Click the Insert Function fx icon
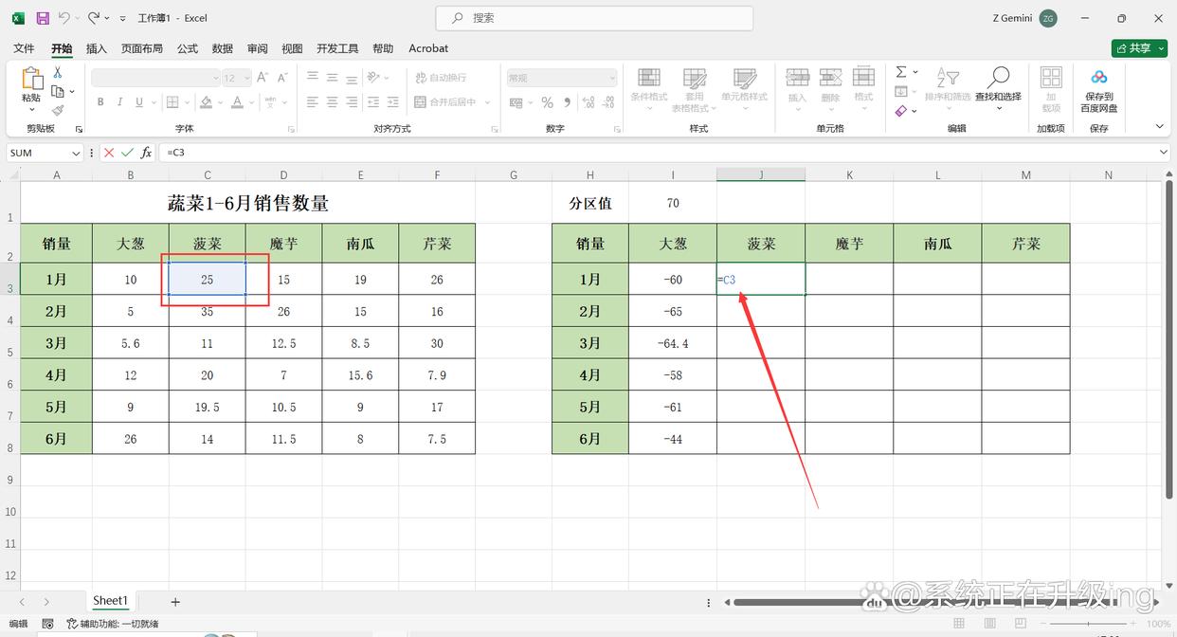This screenshot has height=637, width=1177. click(147, 153)
